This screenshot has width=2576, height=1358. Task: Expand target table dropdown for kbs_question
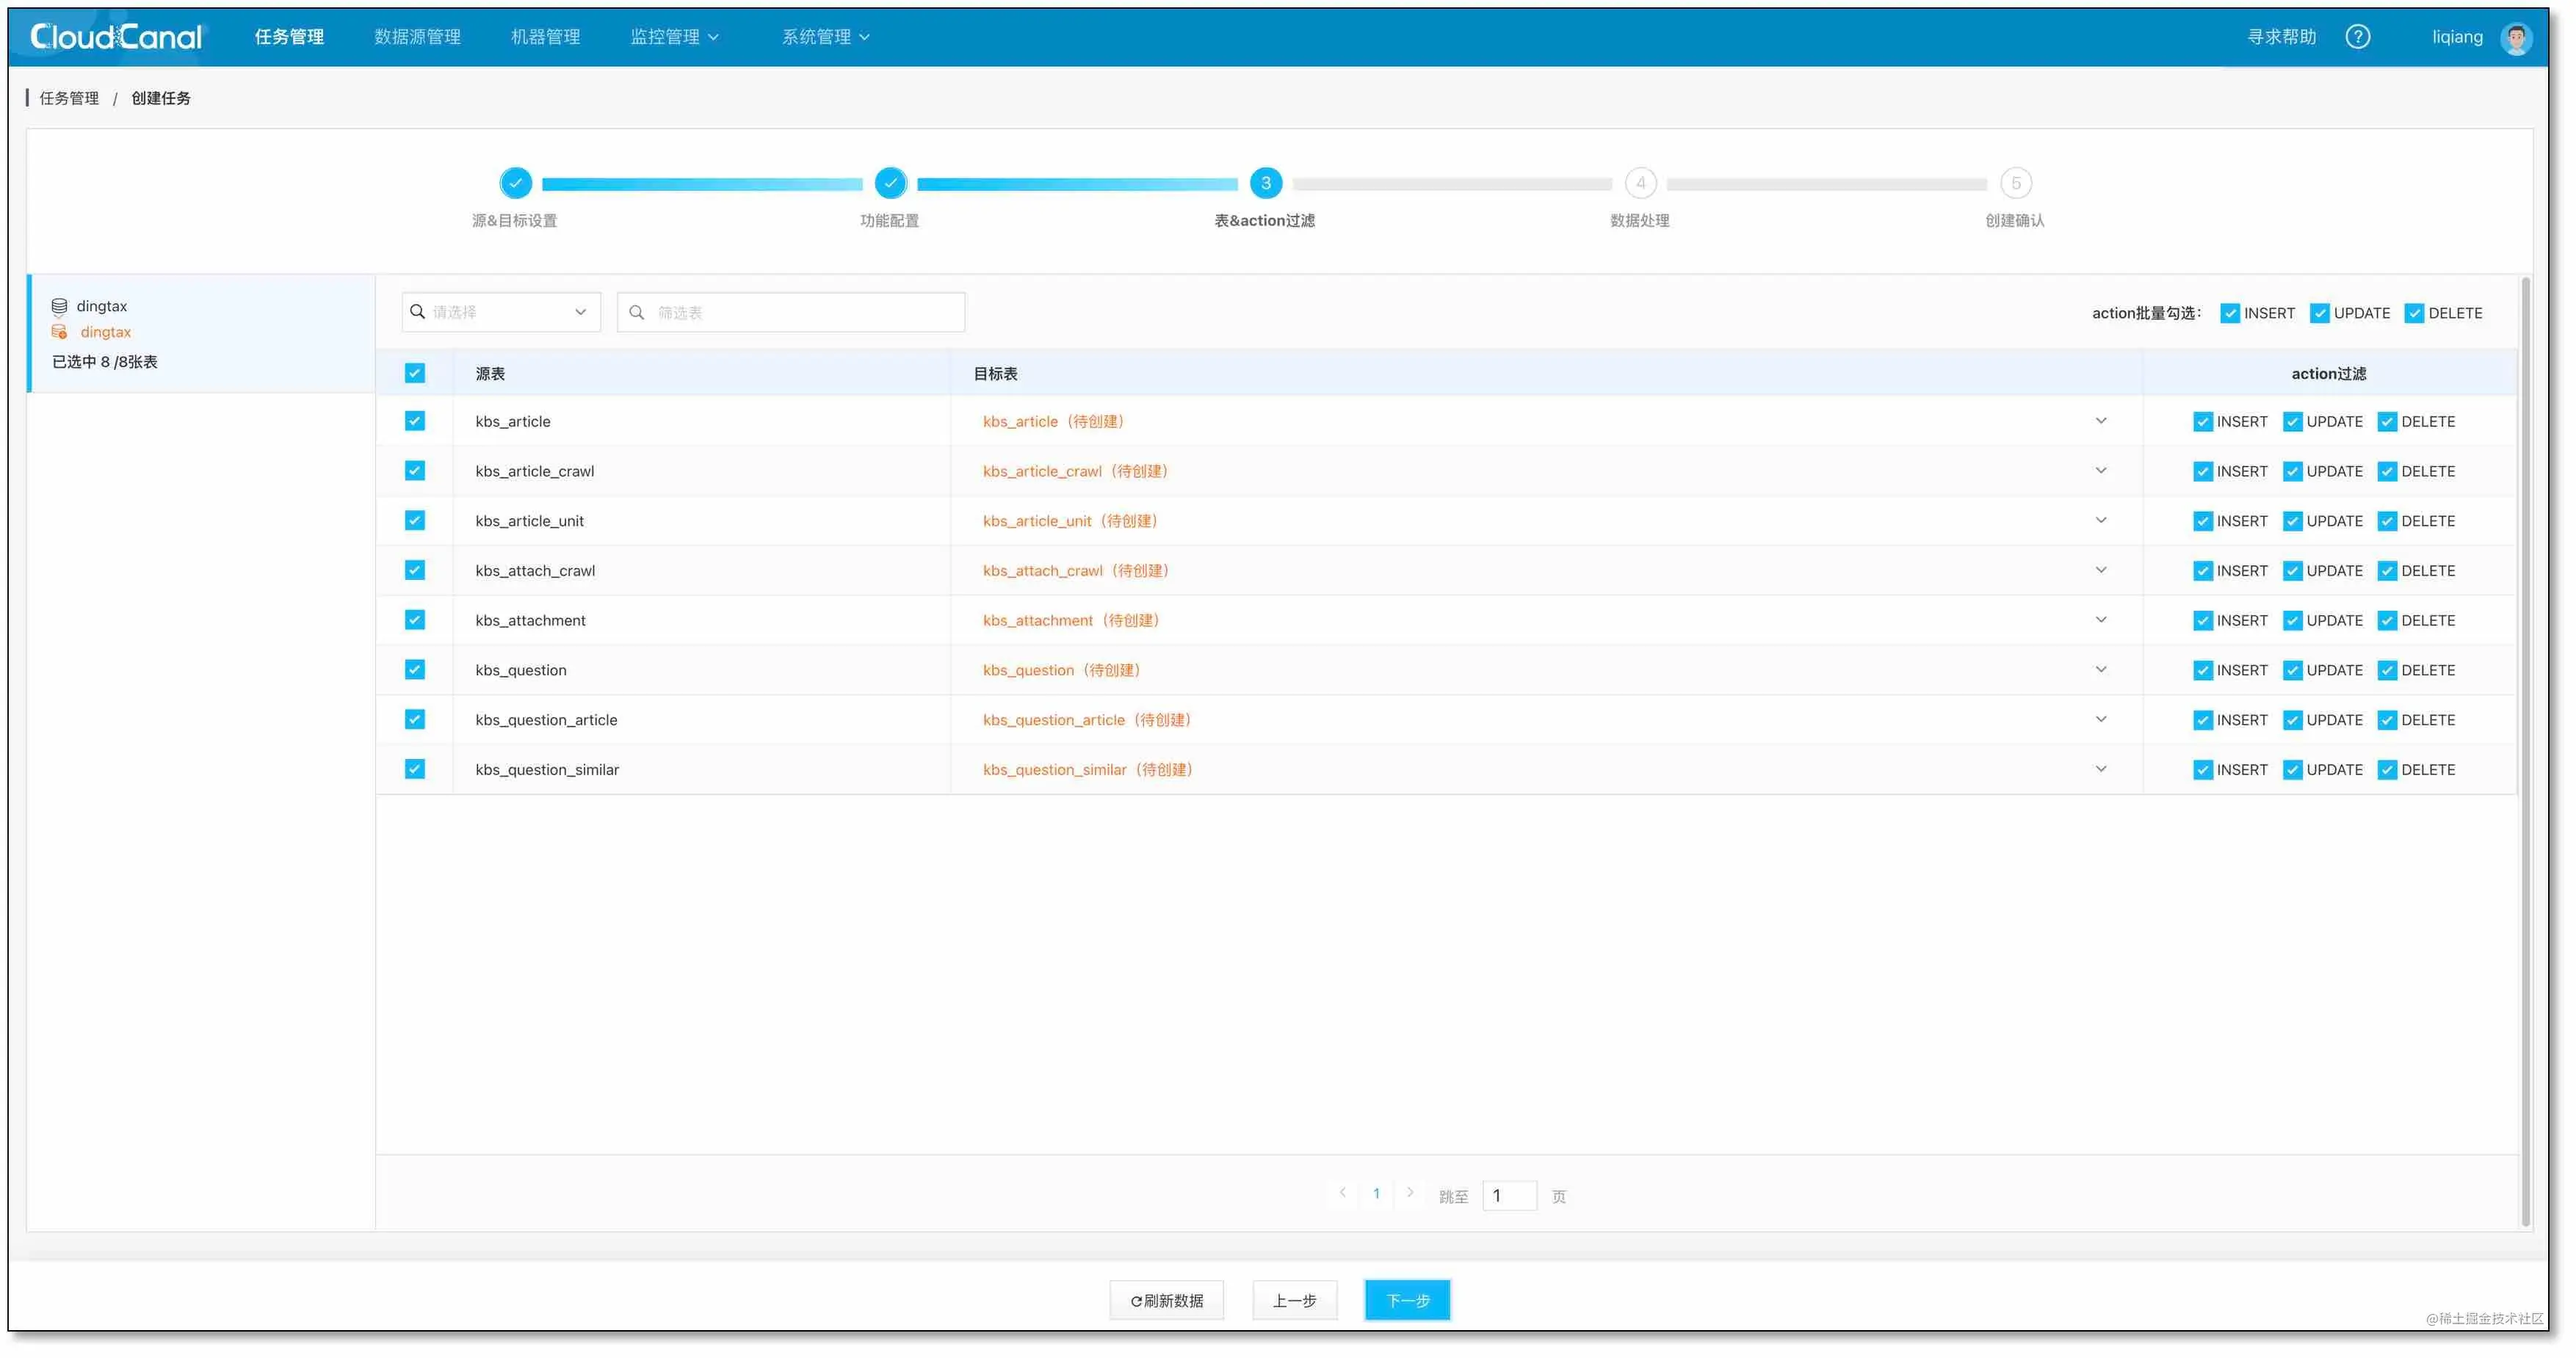pos(2100,670)
